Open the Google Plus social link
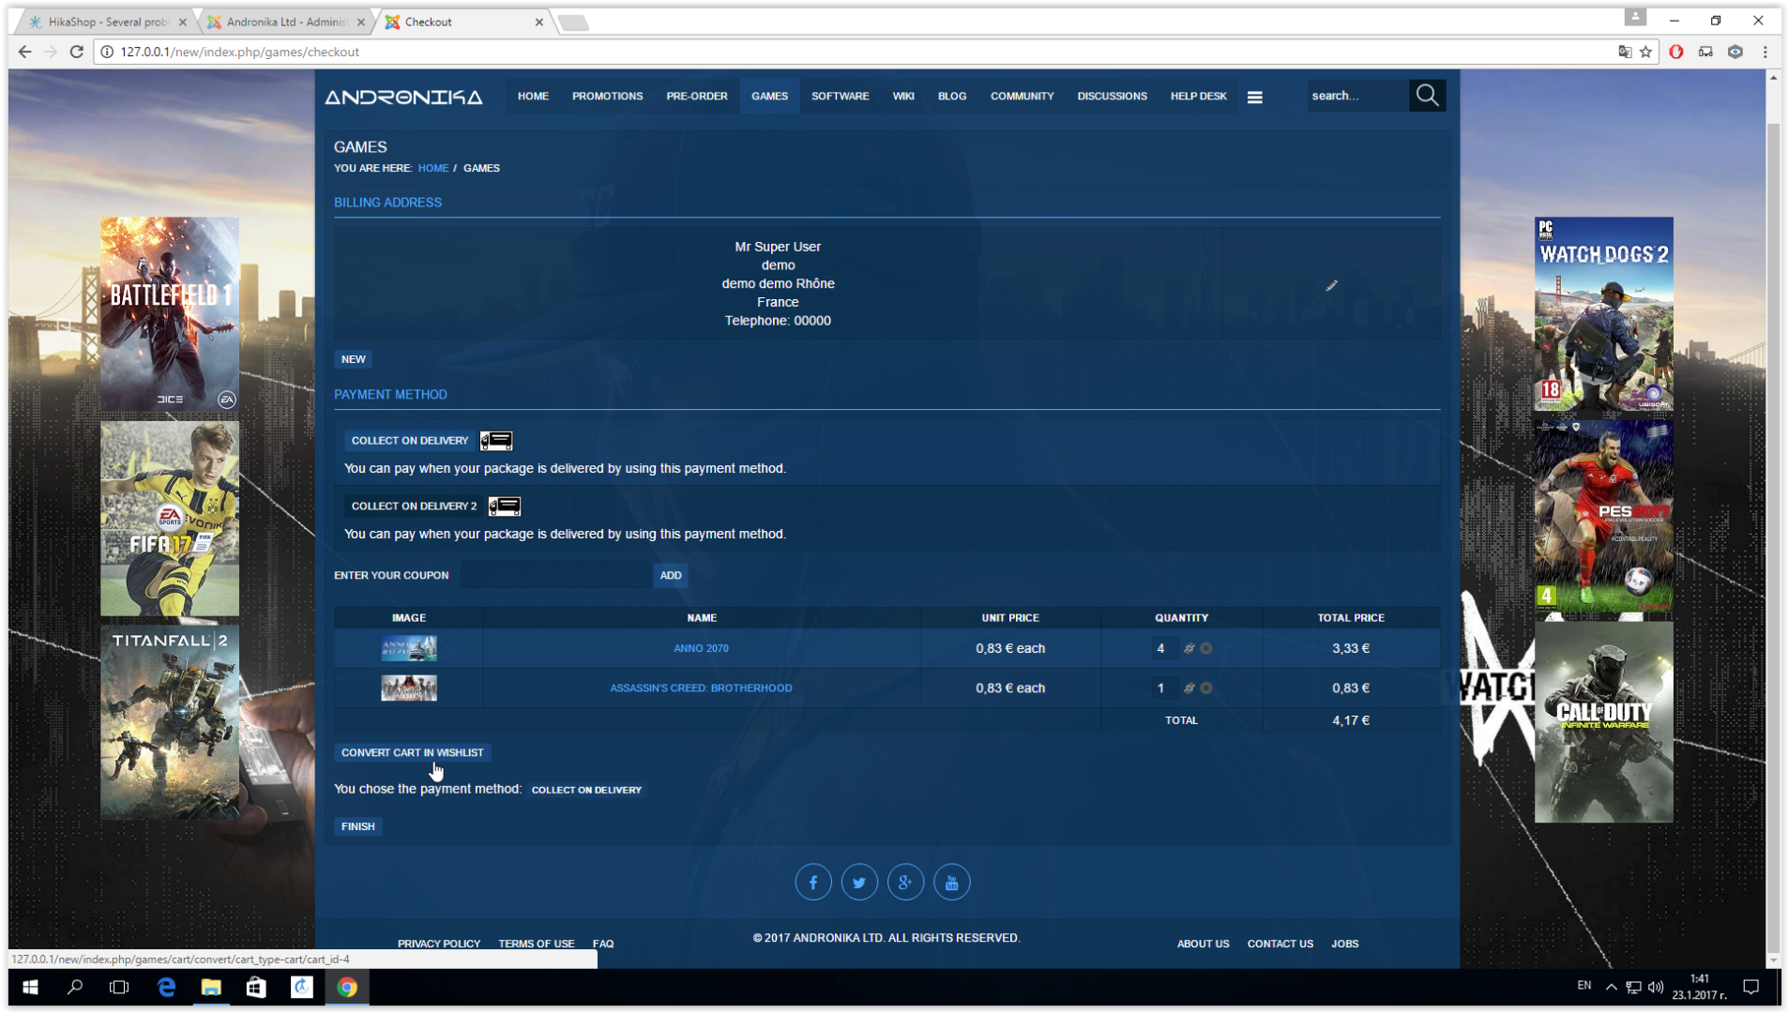The image size is (1788, 1013). [x=905, y=883]
